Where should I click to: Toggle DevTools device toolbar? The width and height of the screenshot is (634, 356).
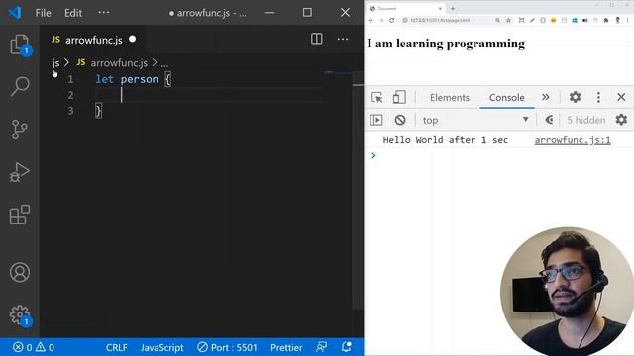point(399,97)
